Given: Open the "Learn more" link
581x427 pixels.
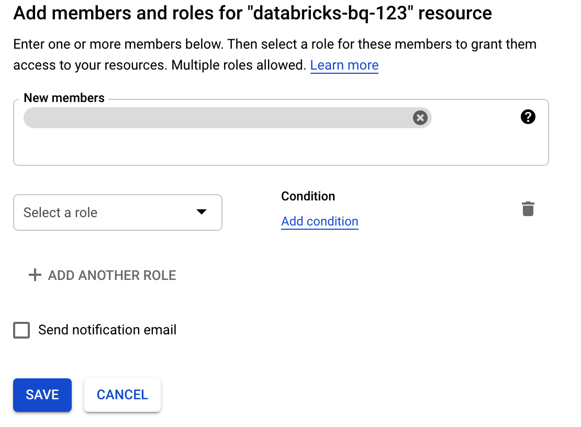Looking at the screenshot, I should (344, 65).
